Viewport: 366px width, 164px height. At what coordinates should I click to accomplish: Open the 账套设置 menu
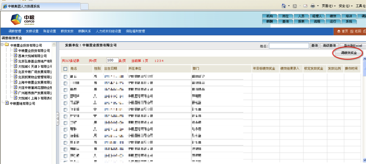pos(50,31)
